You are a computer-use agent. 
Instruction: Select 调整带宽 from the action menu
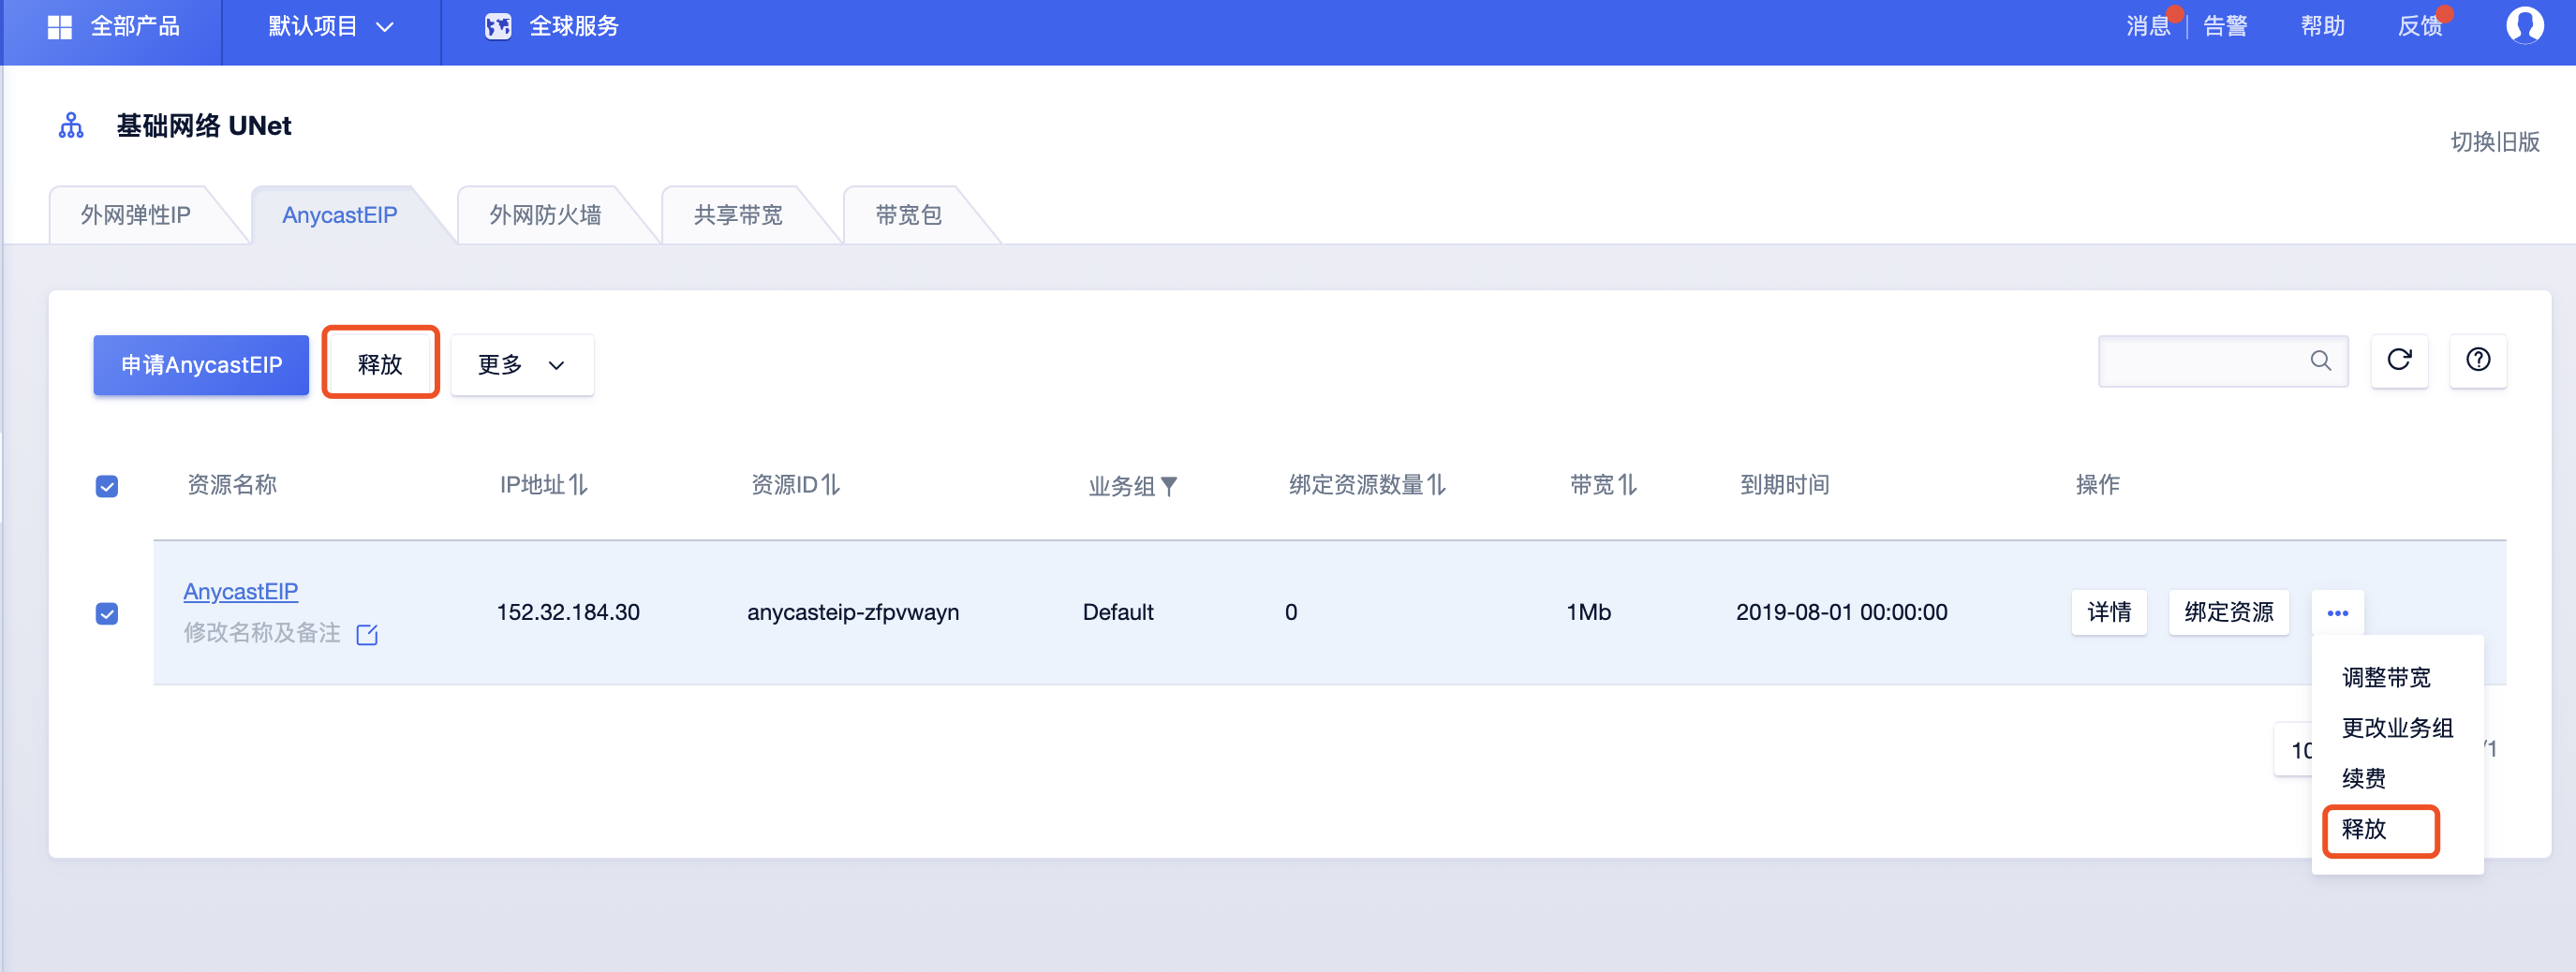coord(2386,678)
